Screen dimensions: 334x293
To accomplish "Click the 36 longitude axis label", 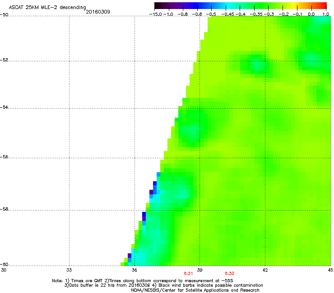I will (134, 270).
